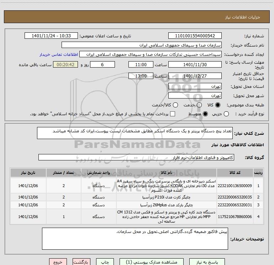
Task: Click product code 1175210678860006
Action: click(235, 217)
